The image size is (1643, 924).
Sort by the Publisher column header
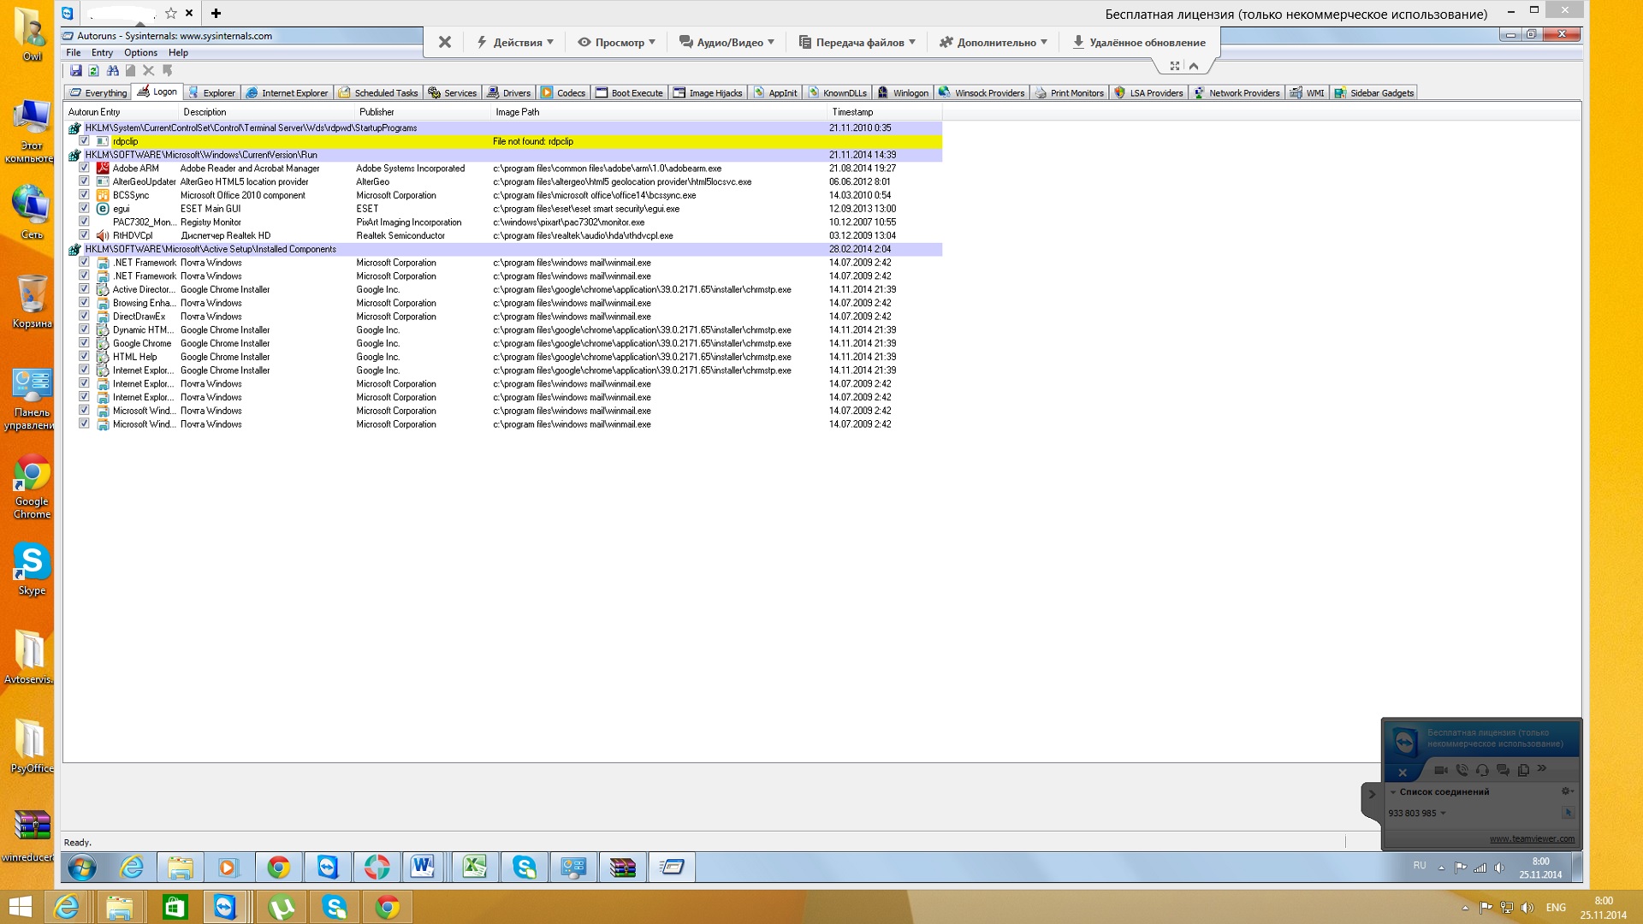click(423, 112)
